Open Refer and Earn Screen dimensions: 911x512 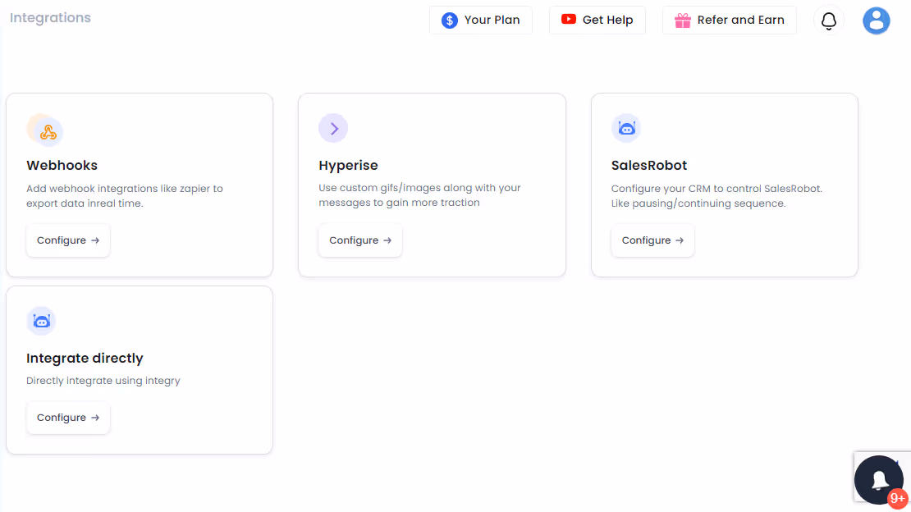[x=729, y=20]
